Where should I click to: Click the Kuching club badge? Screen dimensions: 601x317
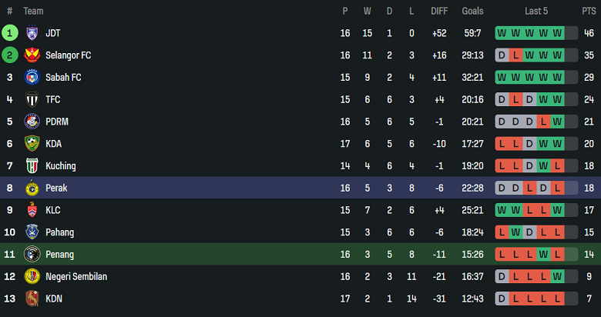pyautogui.click(x=32, y=165)
